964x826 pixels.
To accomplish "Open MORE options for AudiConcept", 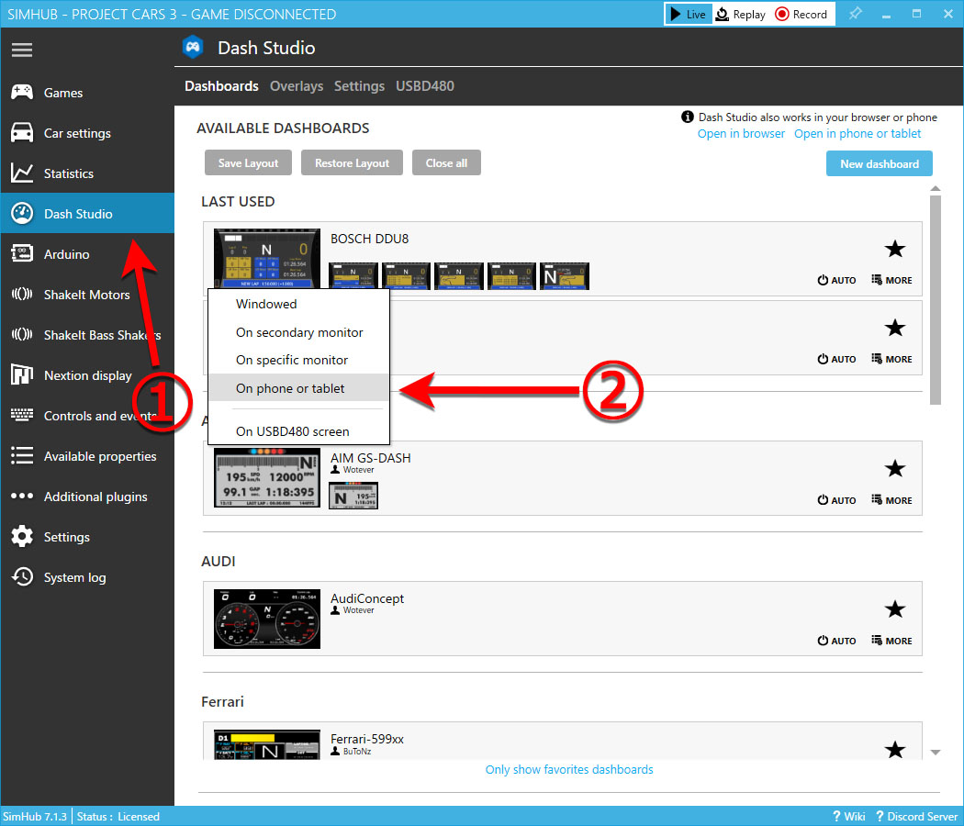I will (x=891, y=641).
